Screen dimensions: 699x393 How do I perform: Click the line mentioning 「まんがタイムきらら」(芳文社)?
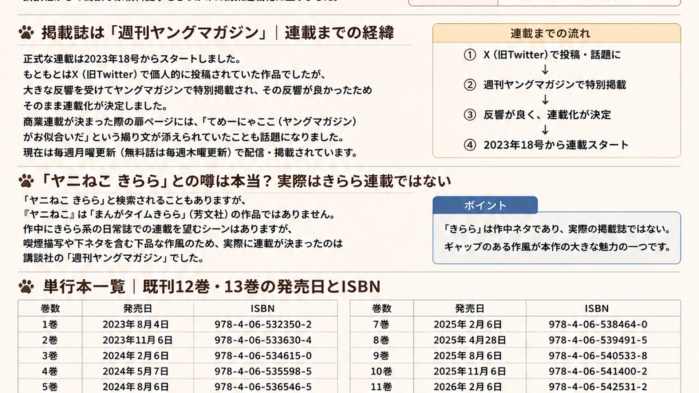coord(180,214)
